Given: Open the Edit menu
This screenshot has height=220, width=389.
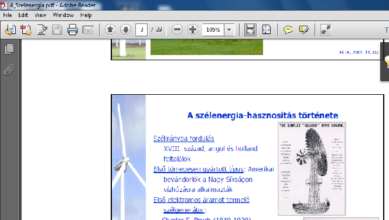Looking at the screenshot, I should [x=23, y=15].
